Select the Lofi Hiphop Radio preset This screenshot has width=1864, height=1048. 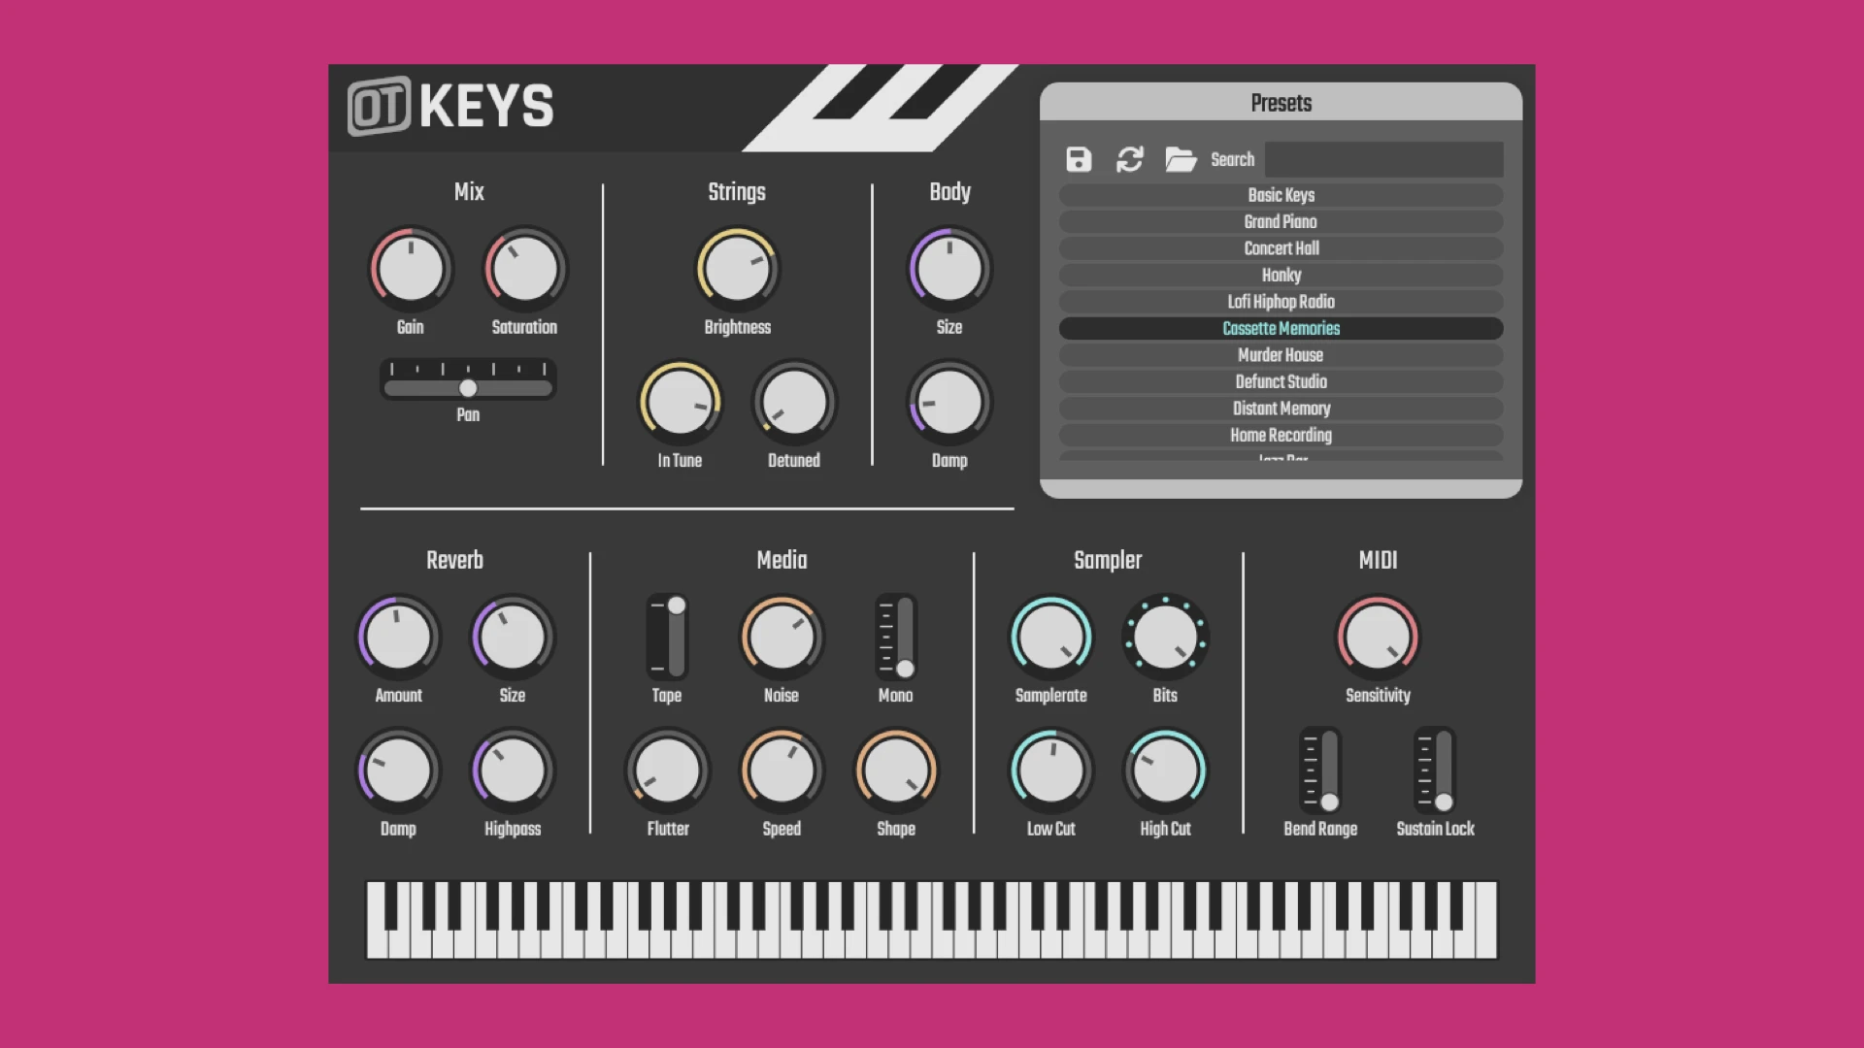(1279, 302)
